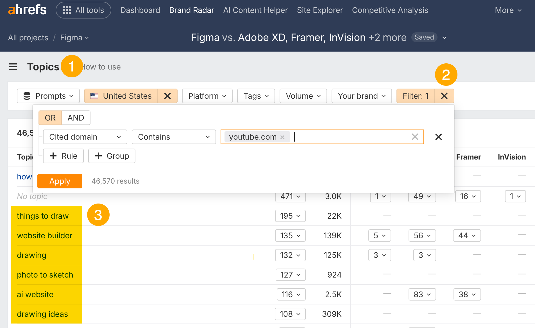This screenshot has height=328, width=535.
Task: Click the 309K volume value
Action: [x=332, y=314]
